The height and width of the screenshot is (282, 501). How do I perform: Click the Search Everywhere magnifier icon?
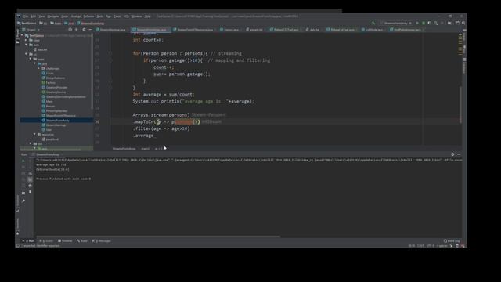pyautogui.click(x=463, y=23)
